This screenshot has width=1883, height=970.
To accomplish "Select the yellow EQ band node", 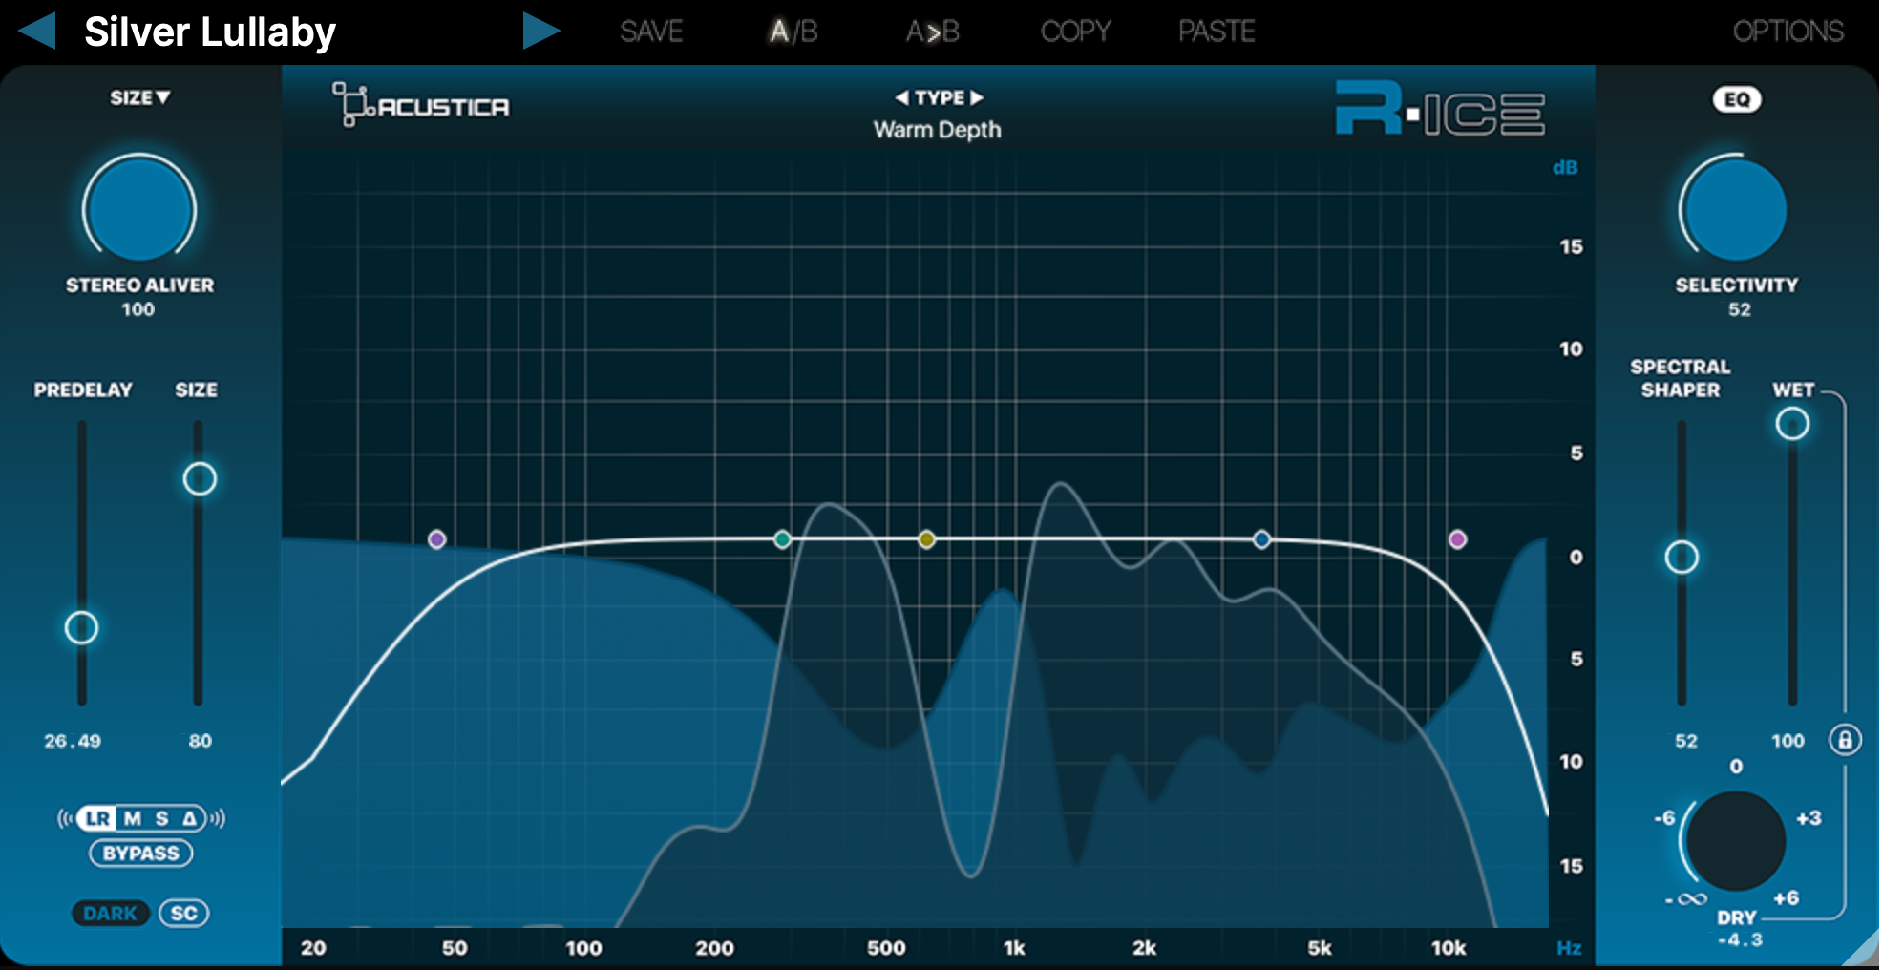I will [926, 539].
